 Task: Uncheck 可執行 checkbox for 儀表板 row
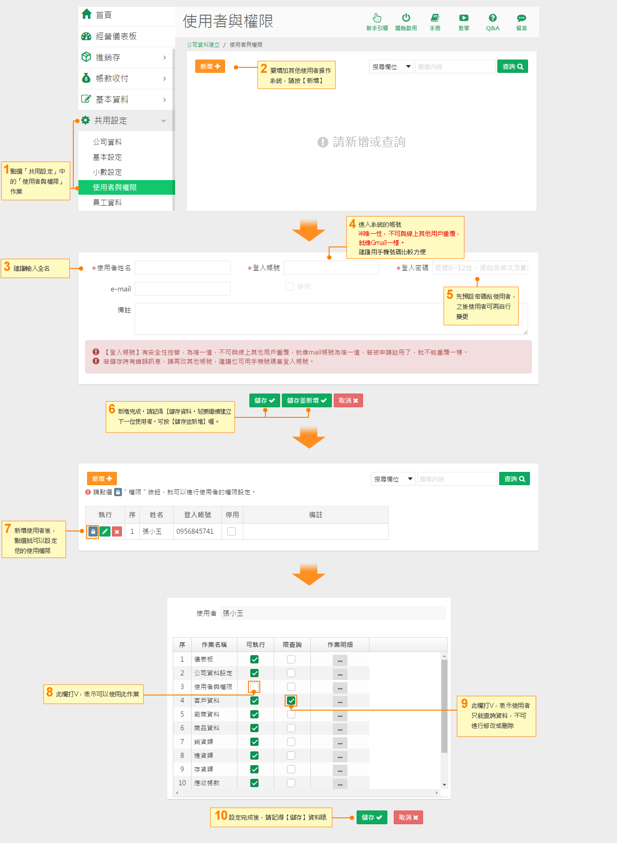pyautogui.click(x=254, y=659)
